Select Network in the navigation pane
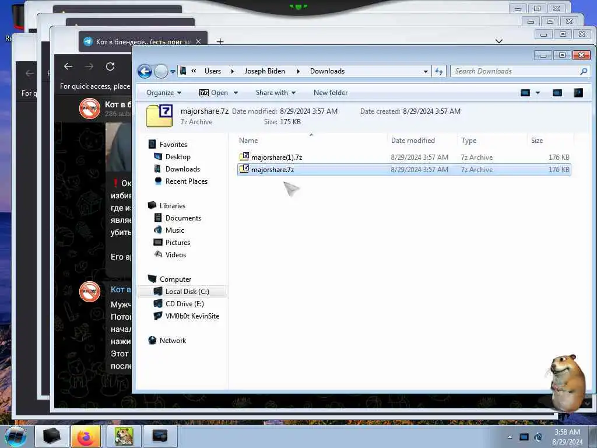This screenshot has height=448, width=597. pyautogui.click(x=173, y=341)
